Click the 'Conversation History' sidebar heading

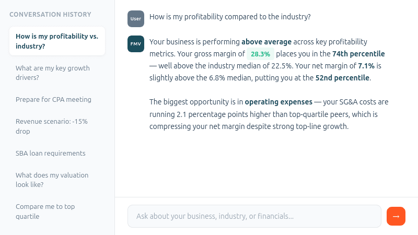point(50,15)
